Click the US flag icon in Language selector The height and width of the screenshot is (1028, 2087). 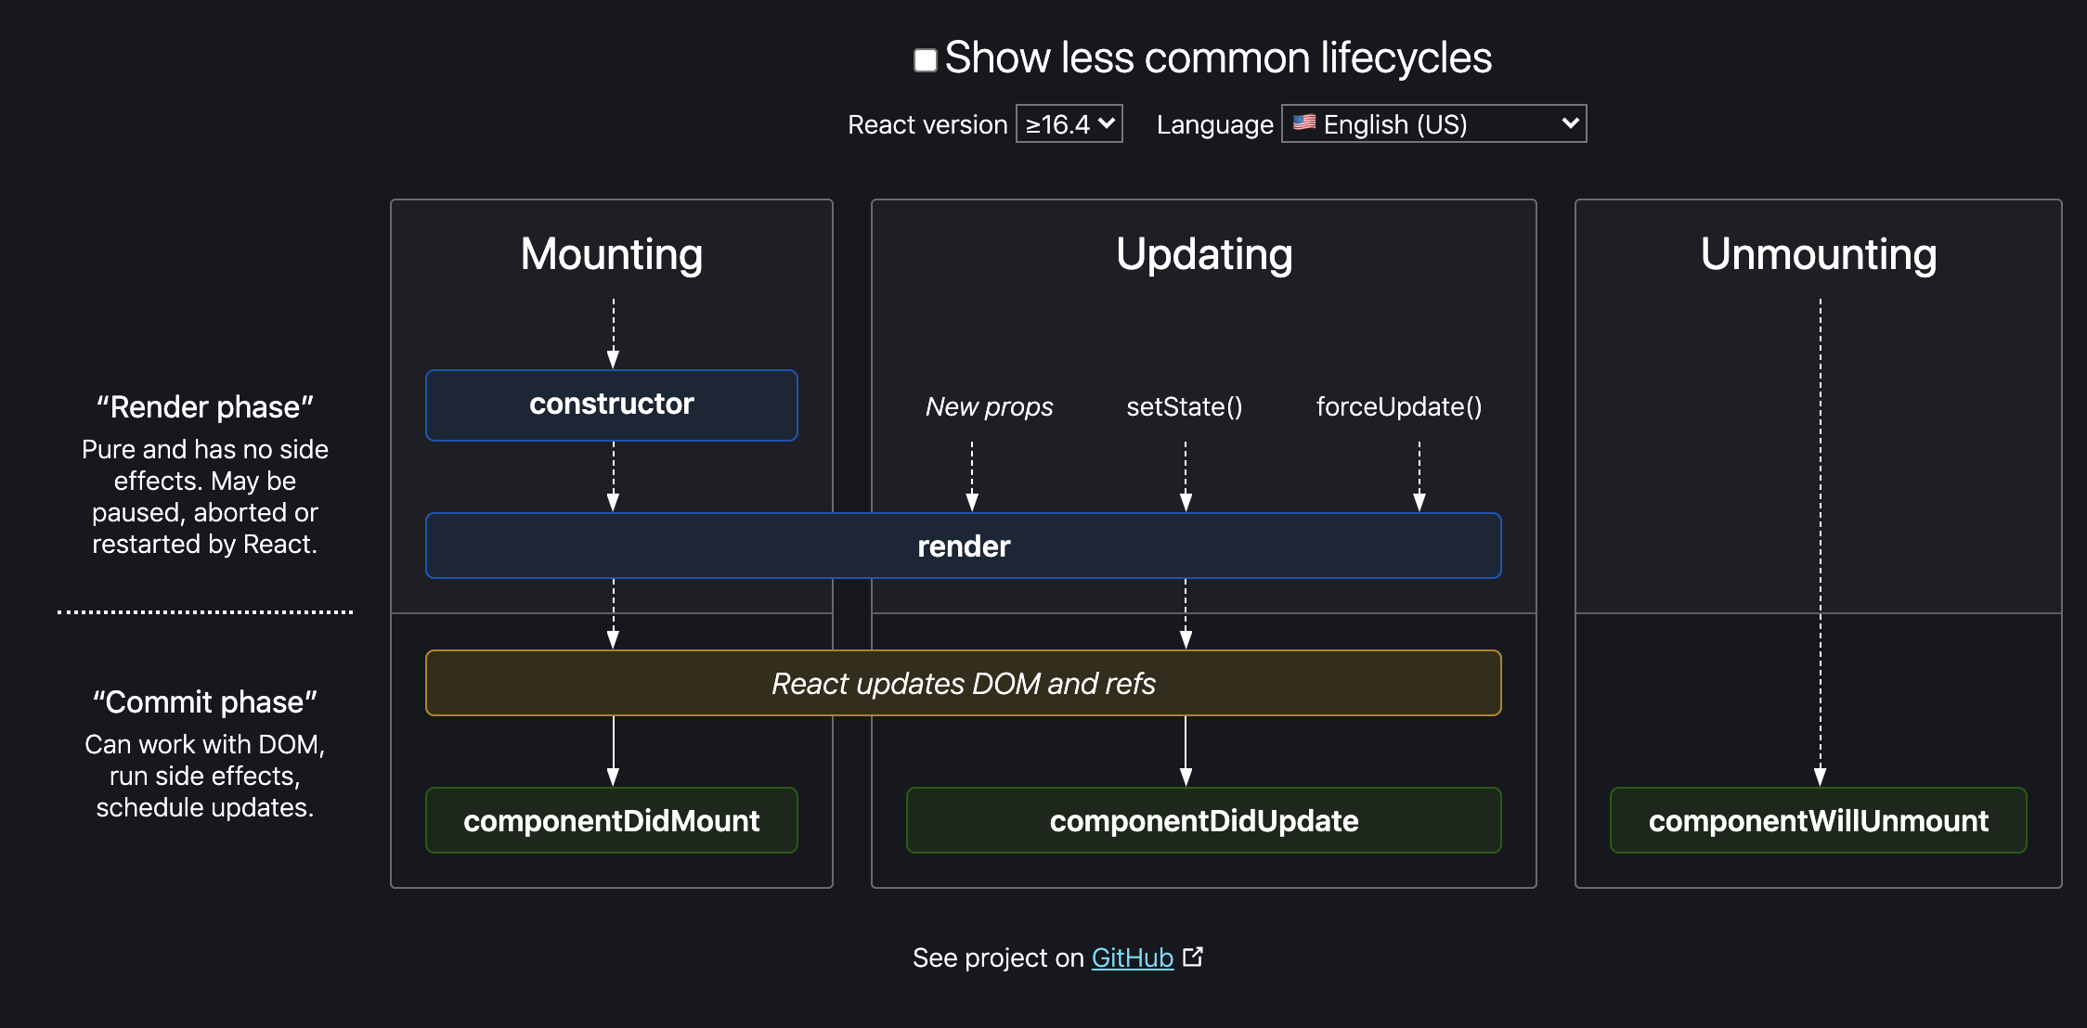pos(1304,122)
